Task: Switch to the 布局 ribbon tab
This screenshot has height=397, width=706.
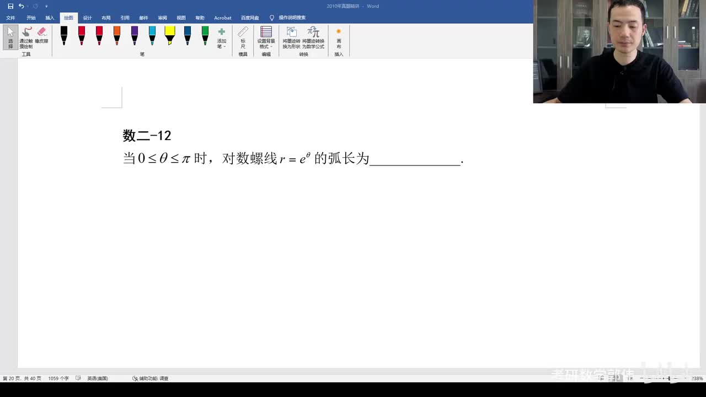Action: [x=106, y=18]
